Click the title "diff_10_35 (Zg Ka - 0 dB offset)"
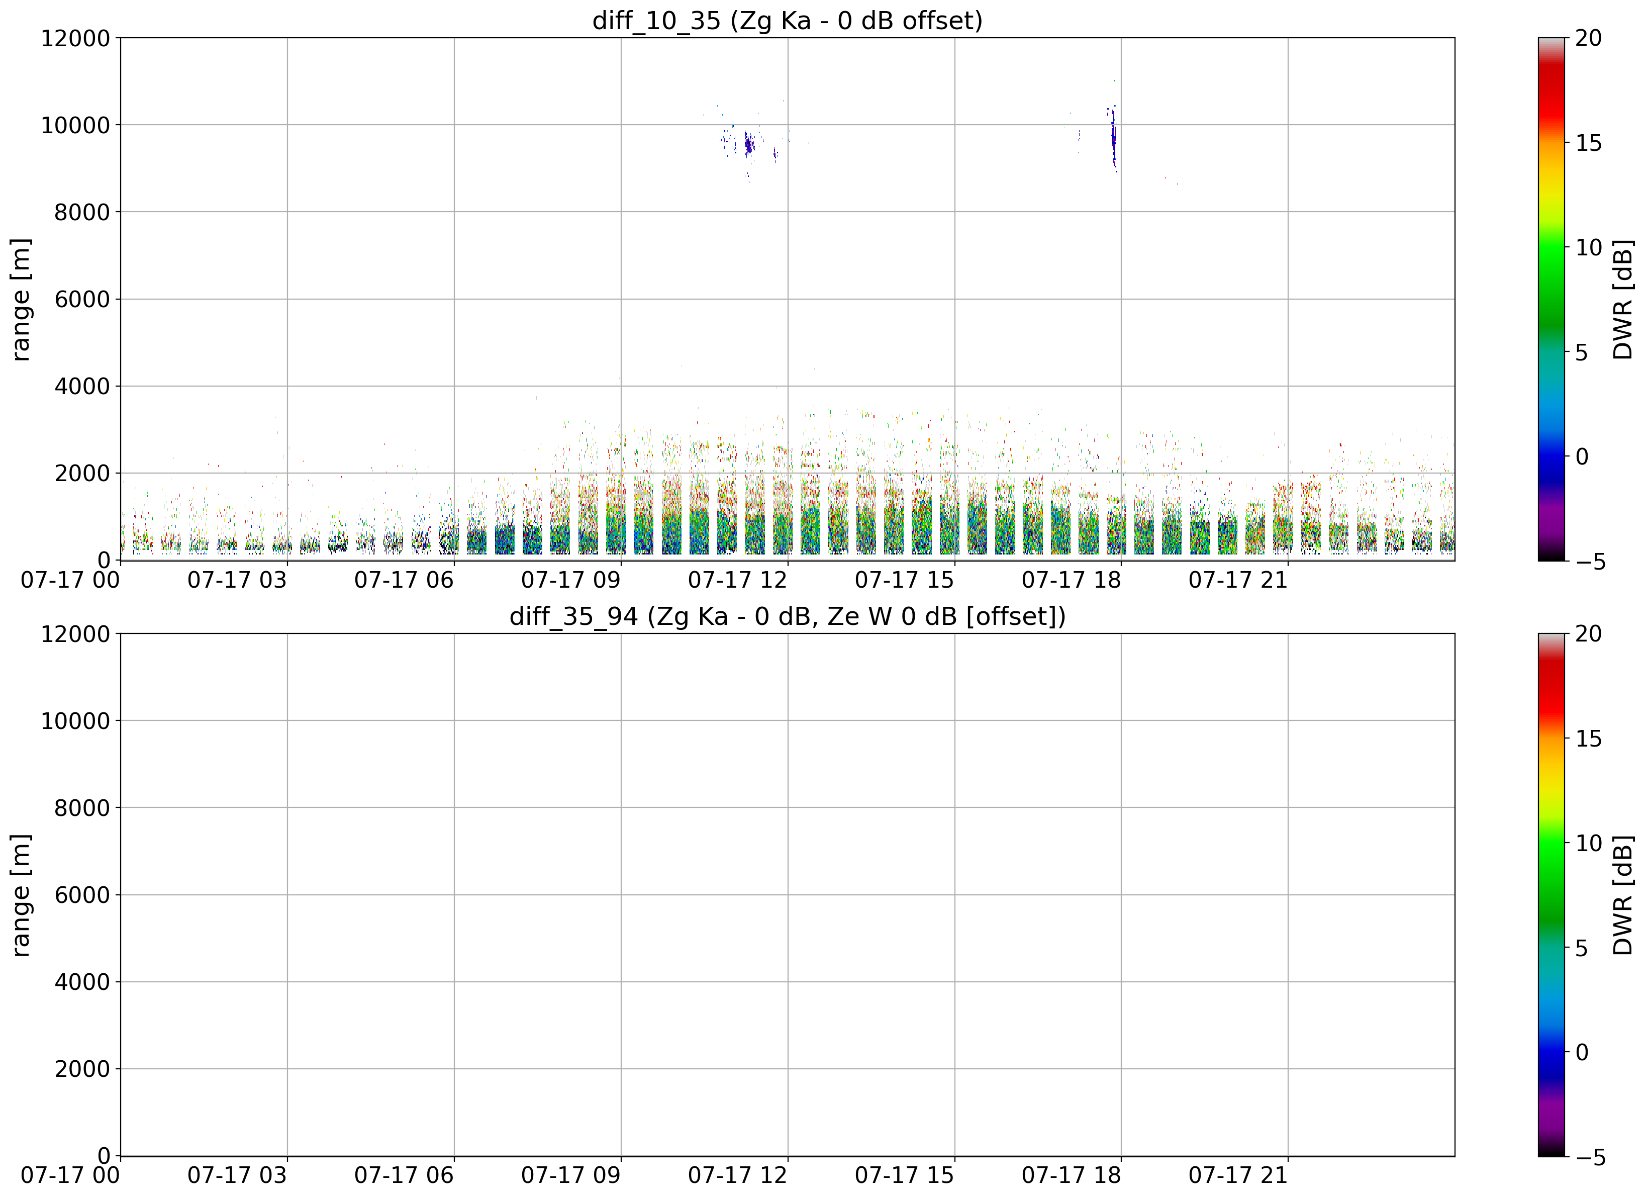The height and width of the screenshot is (1198, 1647). [x=787, y=20]
